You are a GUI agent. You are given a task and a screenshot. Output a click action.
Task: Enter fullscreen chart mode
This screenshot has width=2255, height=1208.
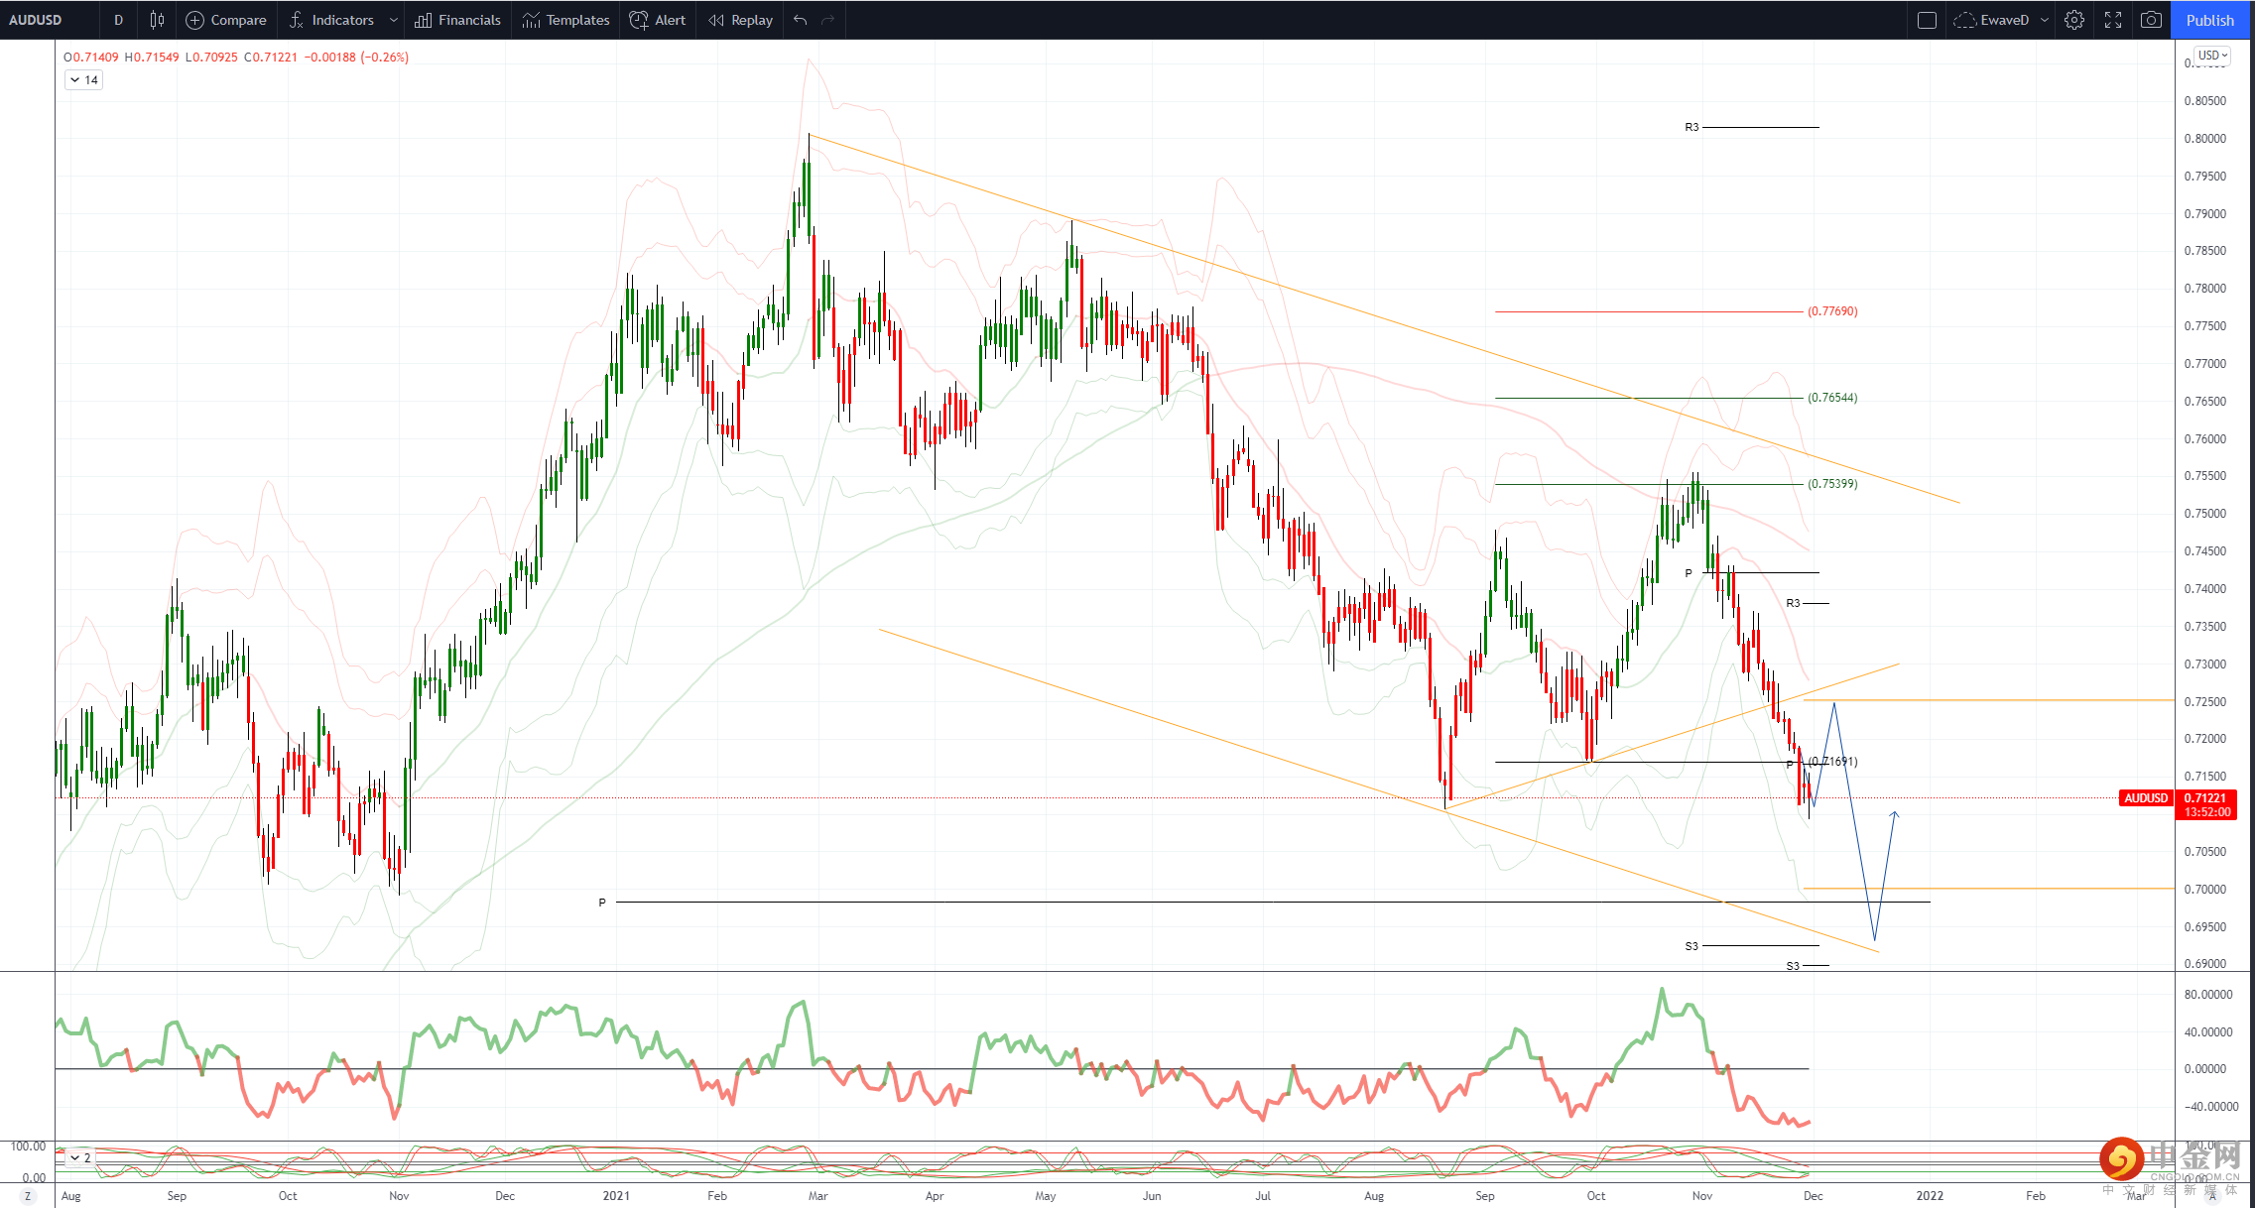pyautogui.click(x=2113, y=20)
